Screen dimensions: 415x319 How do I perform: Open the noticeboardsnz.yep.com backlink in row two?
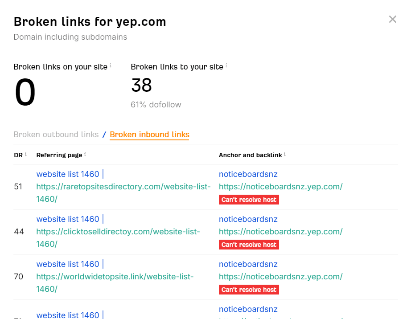pos(281,232)
